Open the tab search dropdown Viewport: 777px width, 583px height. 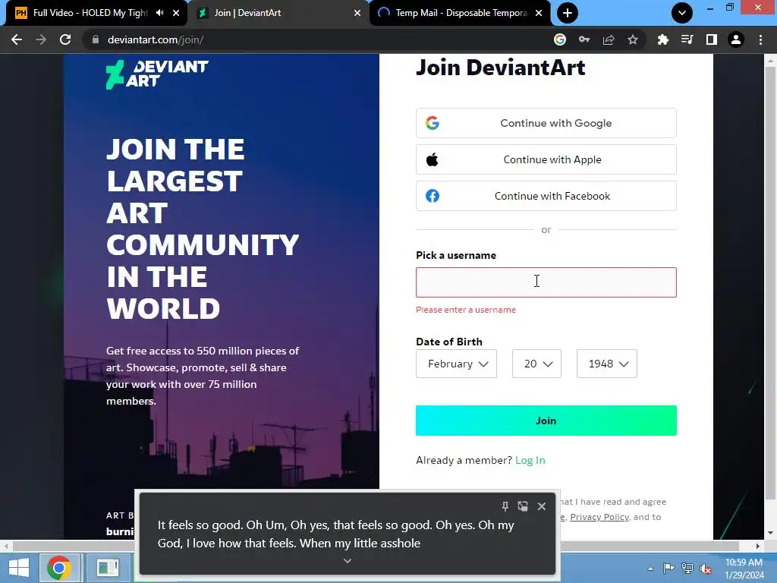pos(682,13)
